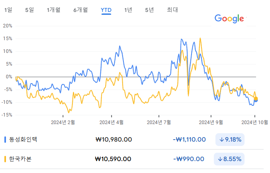Click the -15% y-axis label

coord(7,115)
